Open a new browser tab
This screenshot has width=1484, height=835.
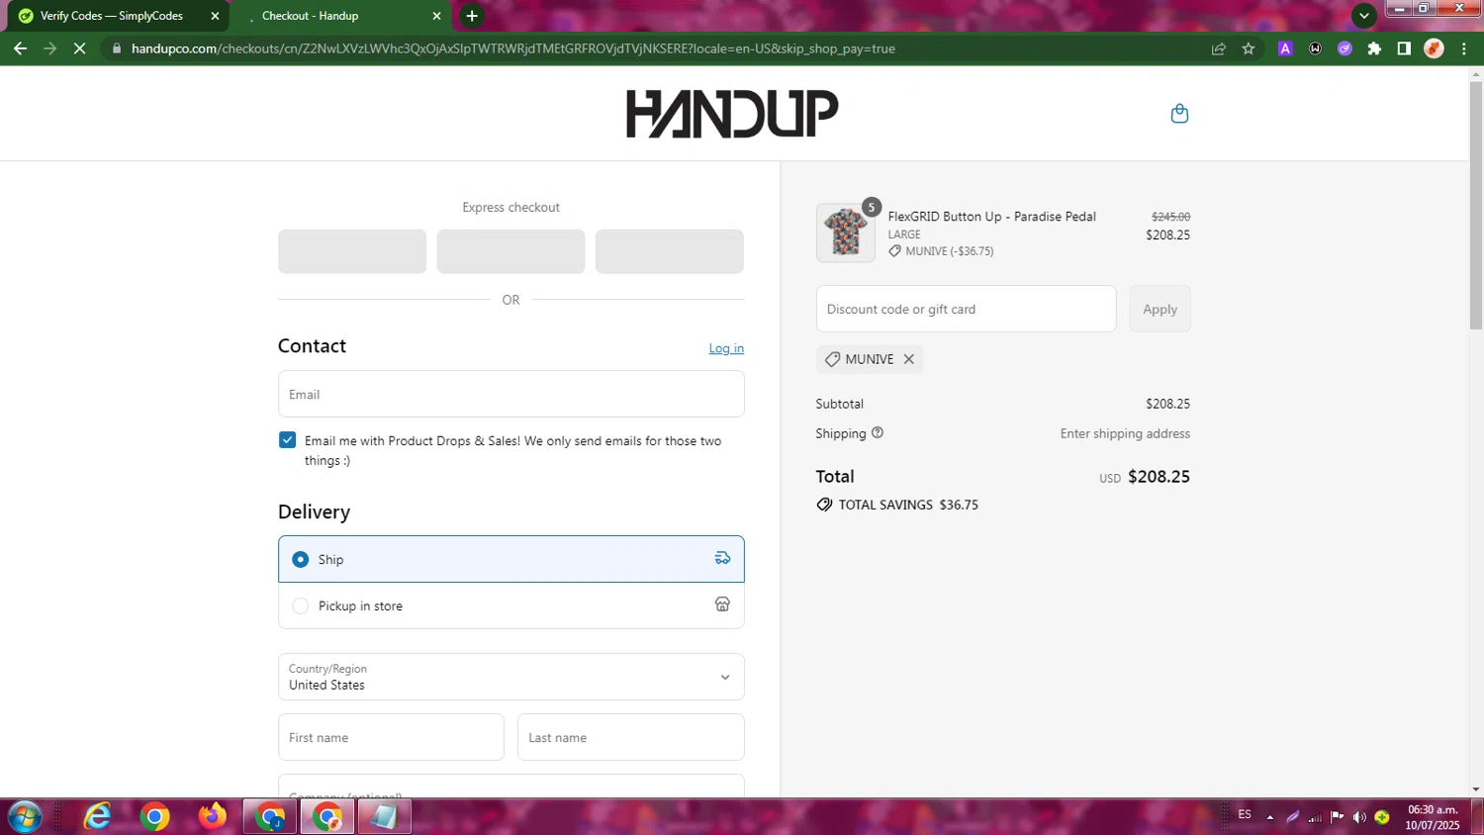click(472, 16)
